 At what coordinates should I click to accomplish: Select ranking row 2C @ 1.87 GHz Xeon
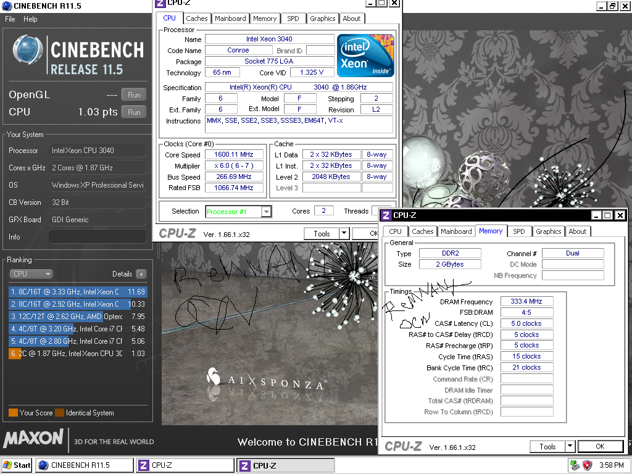78,354
